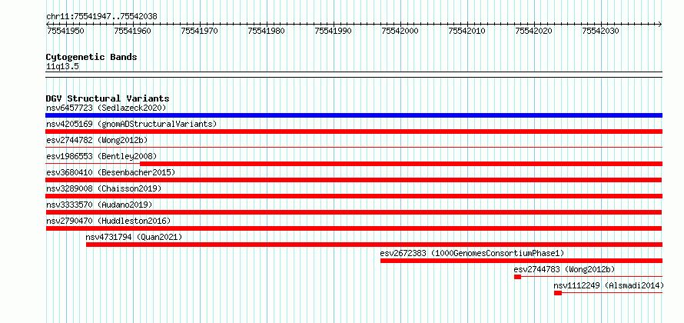
Task: Select the blue nsv6457723 variant bar
Action: coord(354,115)
